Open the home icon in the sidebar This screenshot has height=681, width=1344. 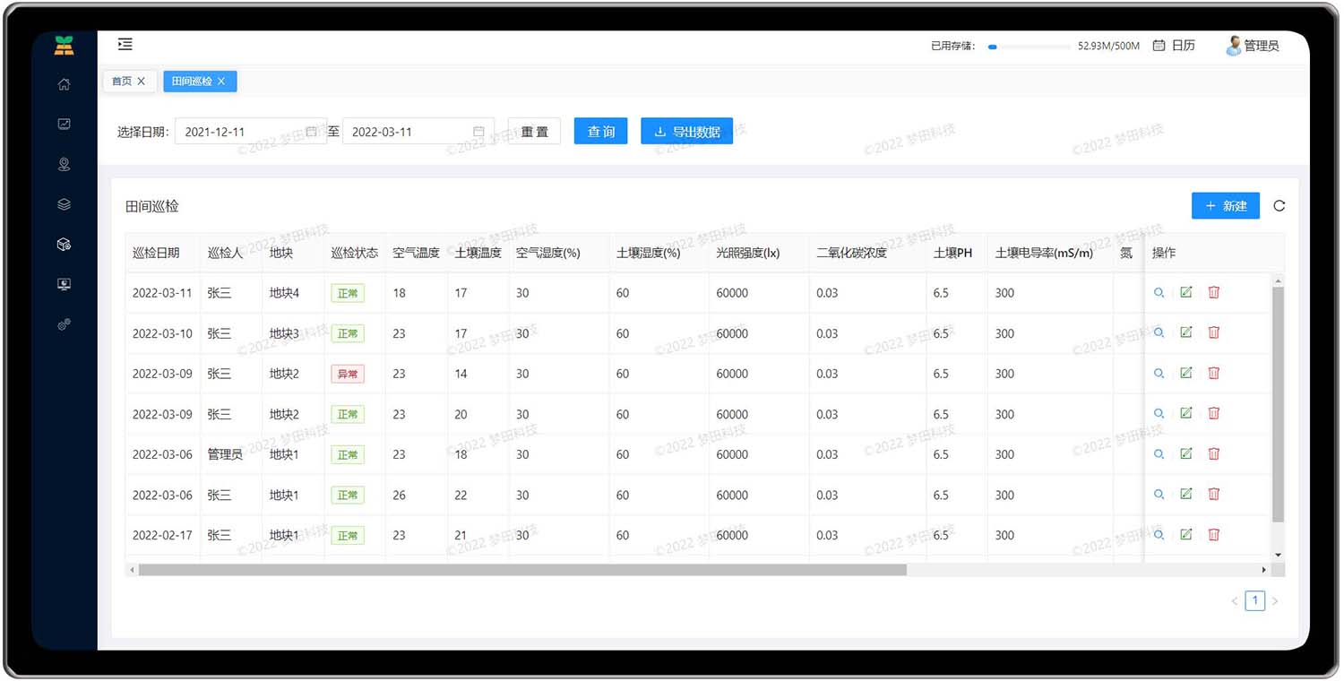64,84
